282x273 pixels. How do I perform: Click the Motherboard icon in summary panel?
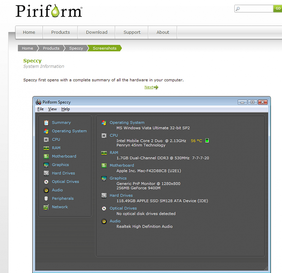click(x=104, y=166)
